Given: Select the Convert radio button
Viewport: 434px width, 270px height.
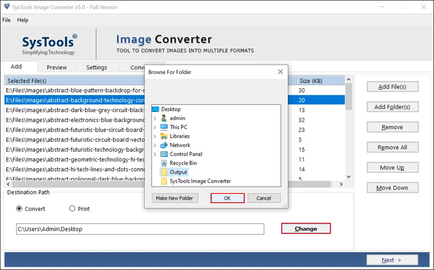Looking at the screenshot, I should (x=19, y=209).
